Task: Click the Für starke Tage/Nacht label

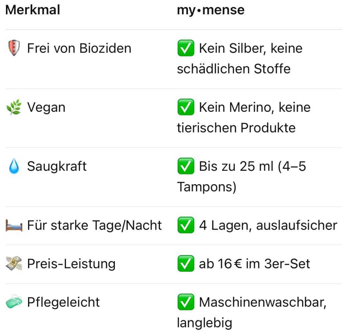Action: 95,226
